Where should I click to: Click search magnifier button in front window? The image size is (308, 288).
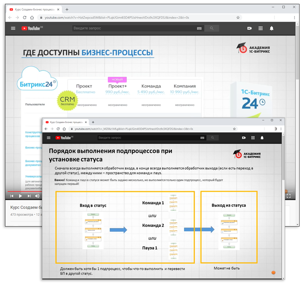coord(213,138)
